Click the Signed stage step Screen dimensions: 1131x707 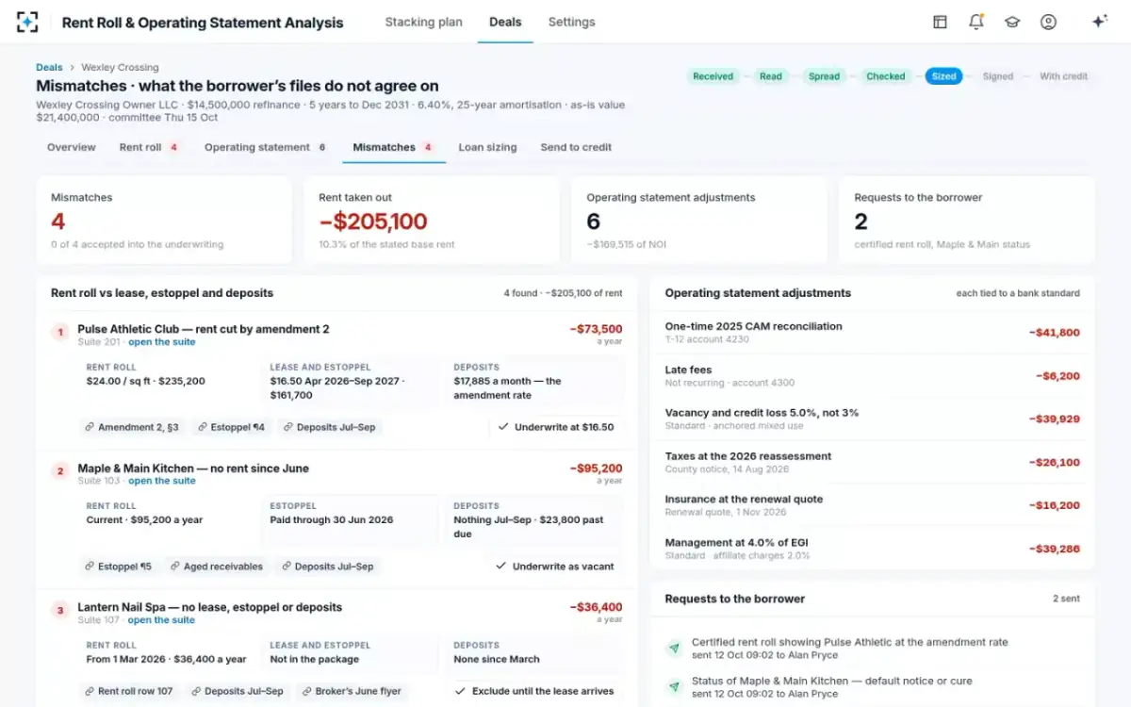click(x=997, y=76)
